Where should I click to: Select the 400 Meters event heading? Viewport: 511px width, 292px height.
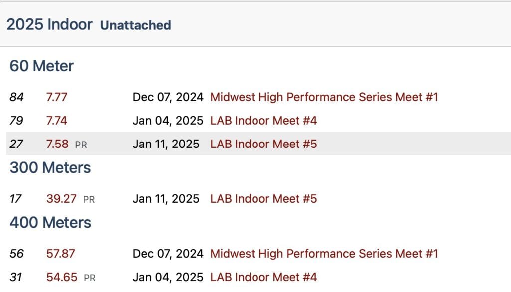50,222
